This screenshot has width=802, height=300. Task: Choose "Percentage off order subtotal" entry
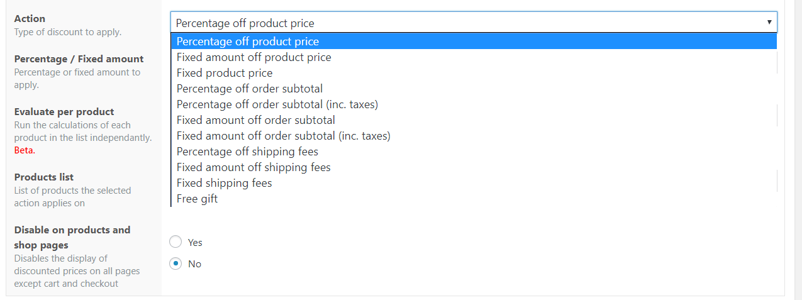click(x=474, y=89)
